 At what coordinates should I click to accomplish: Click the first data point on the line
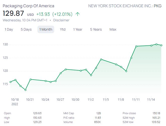10,82
